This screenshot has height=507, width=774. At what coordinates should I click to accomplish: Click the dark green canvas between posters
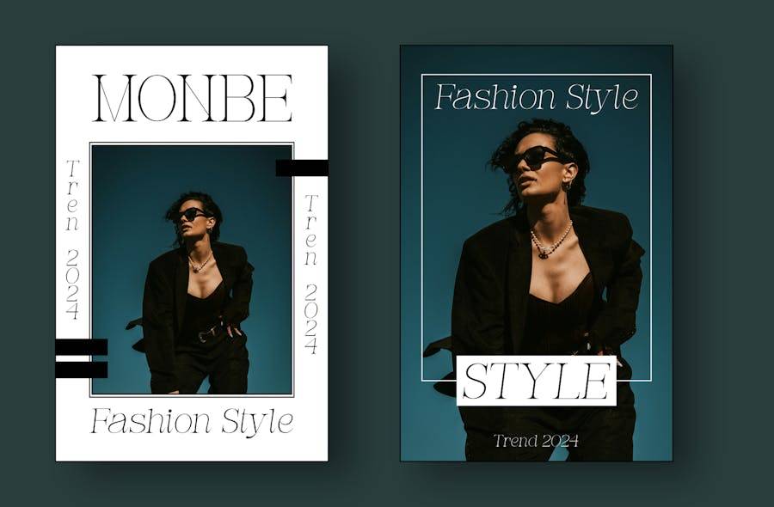pos(364,253)
